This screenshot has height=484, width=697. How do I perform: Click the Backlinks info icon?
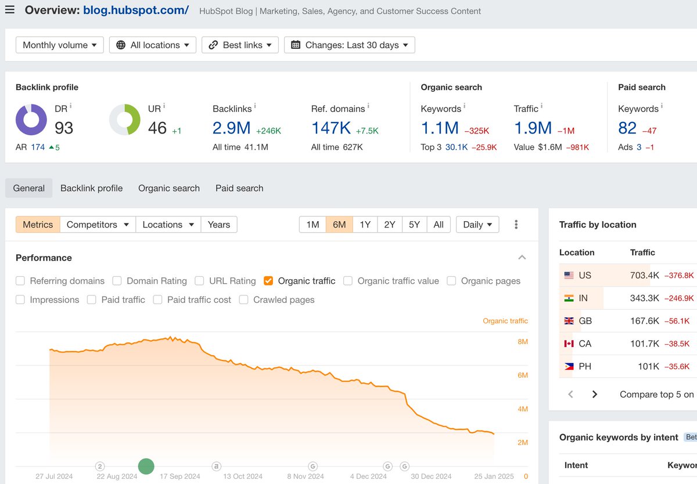click(x=255, y=106)
